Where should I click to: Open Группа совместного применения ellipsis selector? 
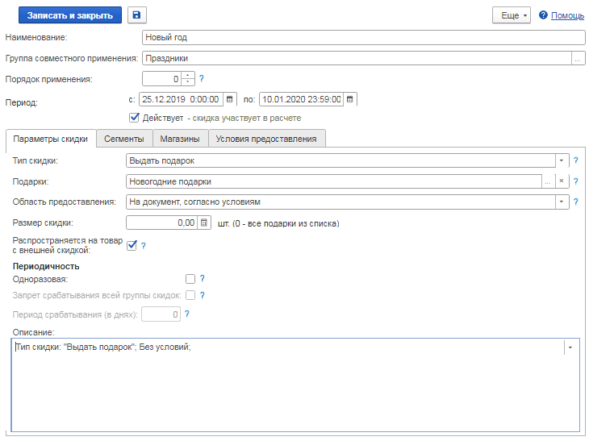click(x=578, y=59)
